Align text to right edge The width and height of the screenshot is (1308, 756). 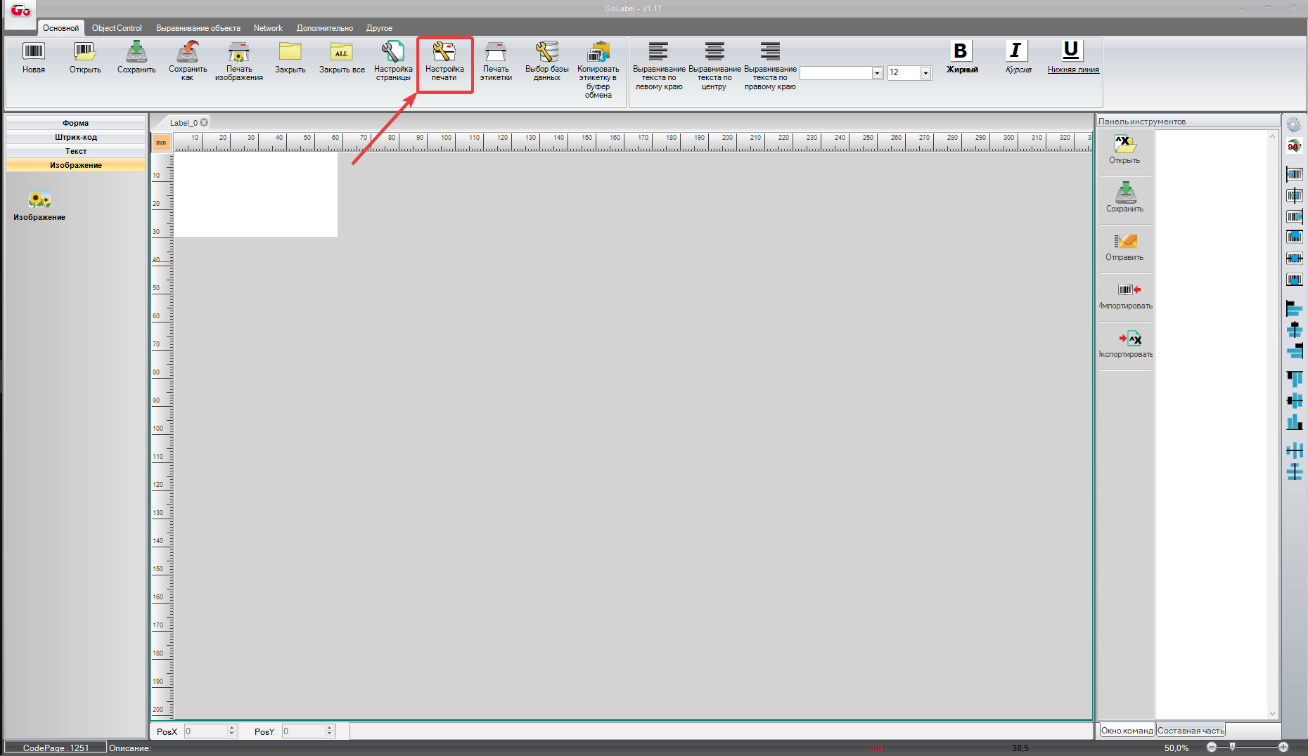tap(770, 66)
